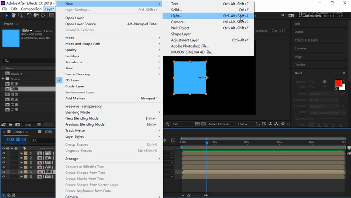Toggle visibility of layer 3

[x=4, y=162]
